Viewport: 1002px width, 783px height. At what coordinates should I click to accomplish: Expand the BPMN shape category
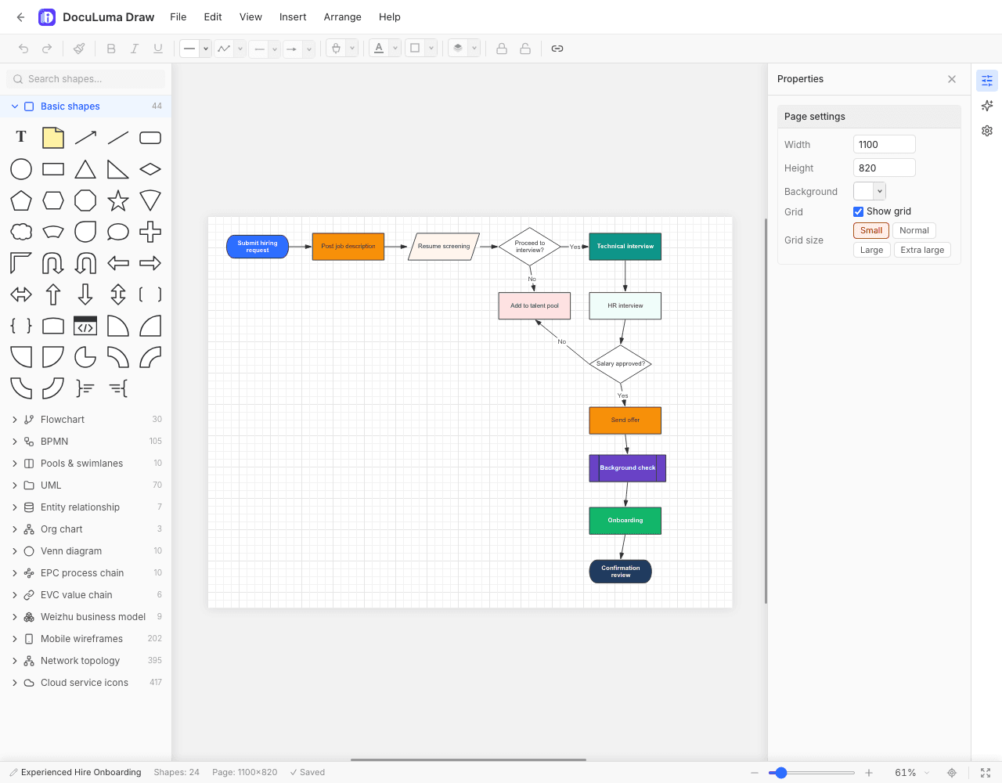(15, 442)
